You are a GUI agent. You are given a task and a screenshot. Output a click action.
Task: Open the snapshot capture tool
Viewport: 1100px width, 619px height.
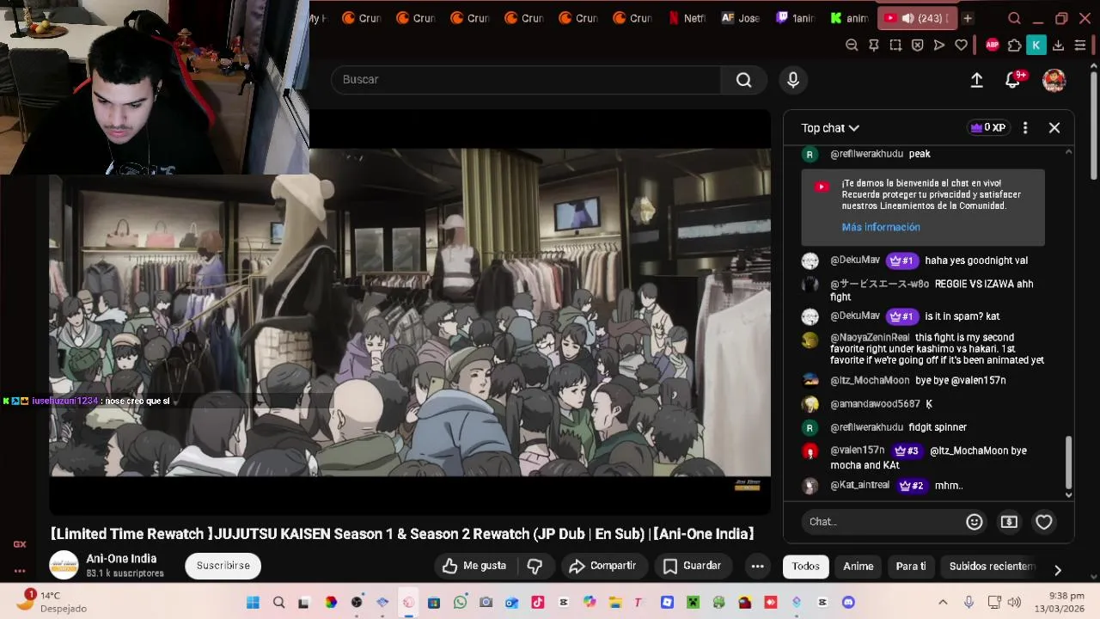click(895, 46)
